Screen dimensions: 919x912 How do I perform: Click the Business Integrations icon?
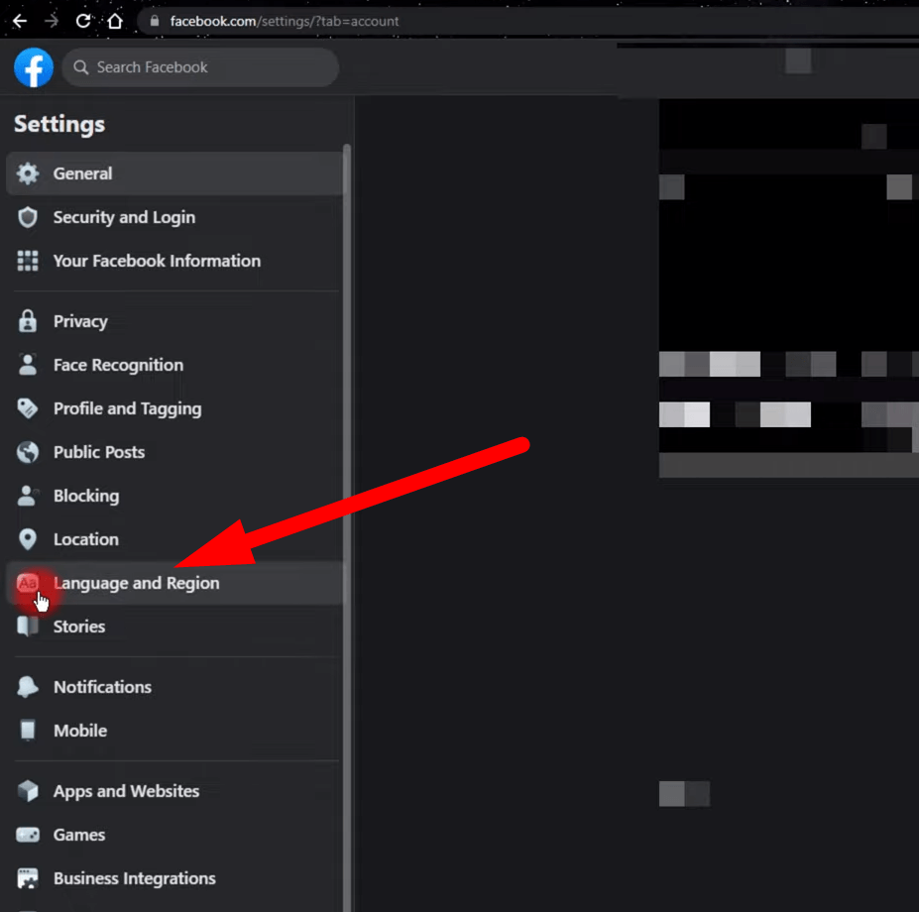28,878
